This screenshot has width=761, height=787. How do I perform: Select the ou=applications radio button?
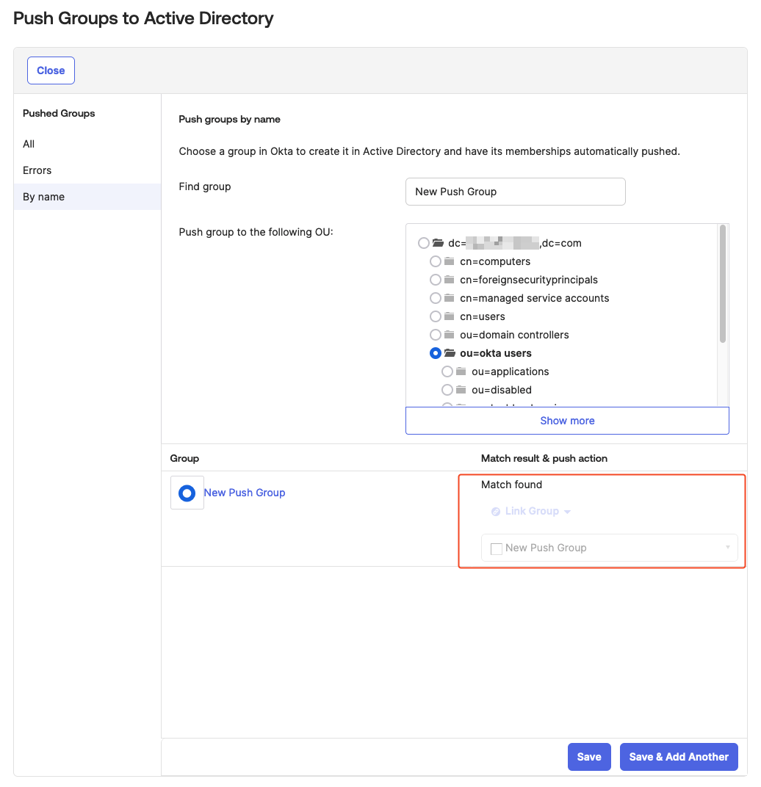coord(447,371)
